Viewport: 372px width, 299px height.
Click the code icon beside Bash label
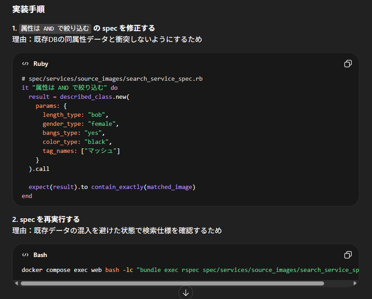click(25, 255)
